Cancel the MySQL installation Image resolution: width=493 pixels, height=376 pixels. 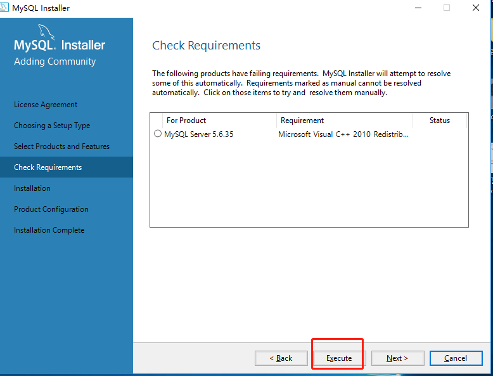click(456, 358)
